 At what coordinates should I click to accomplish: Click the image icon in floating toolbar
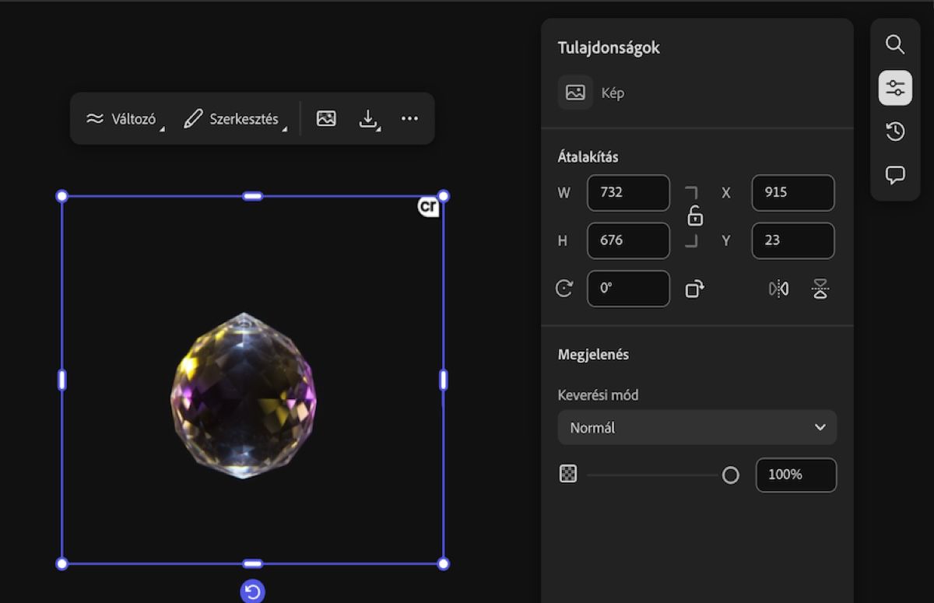coord(326,118)
